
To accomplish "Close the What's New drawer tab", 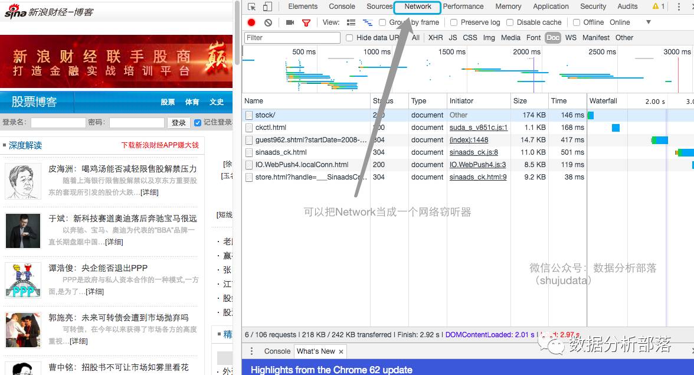I will pyautogui.click(x=341, y=351).
